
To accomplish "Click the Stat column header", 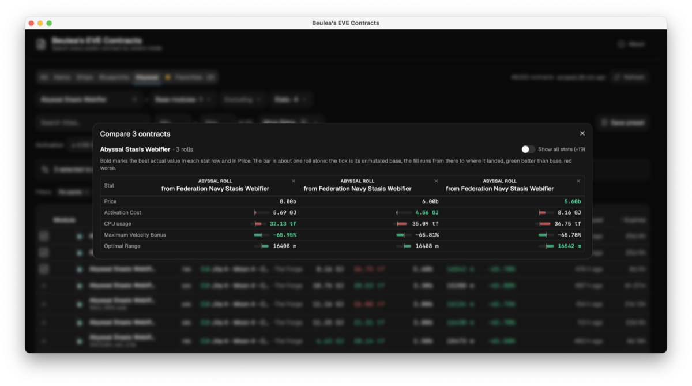I will point(109,186).
